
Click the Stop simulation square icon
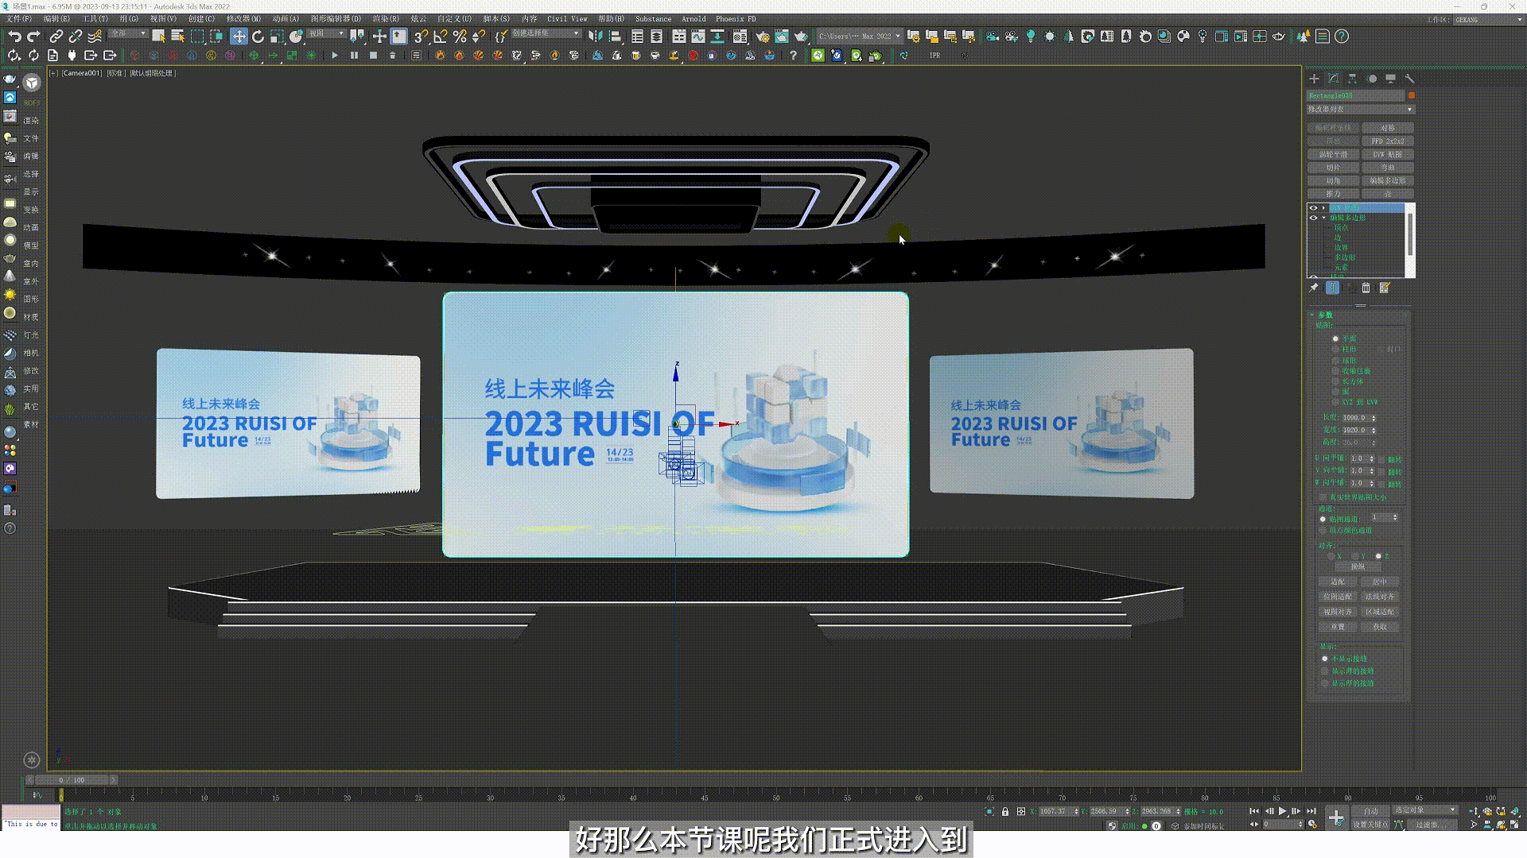coord(374,56)
